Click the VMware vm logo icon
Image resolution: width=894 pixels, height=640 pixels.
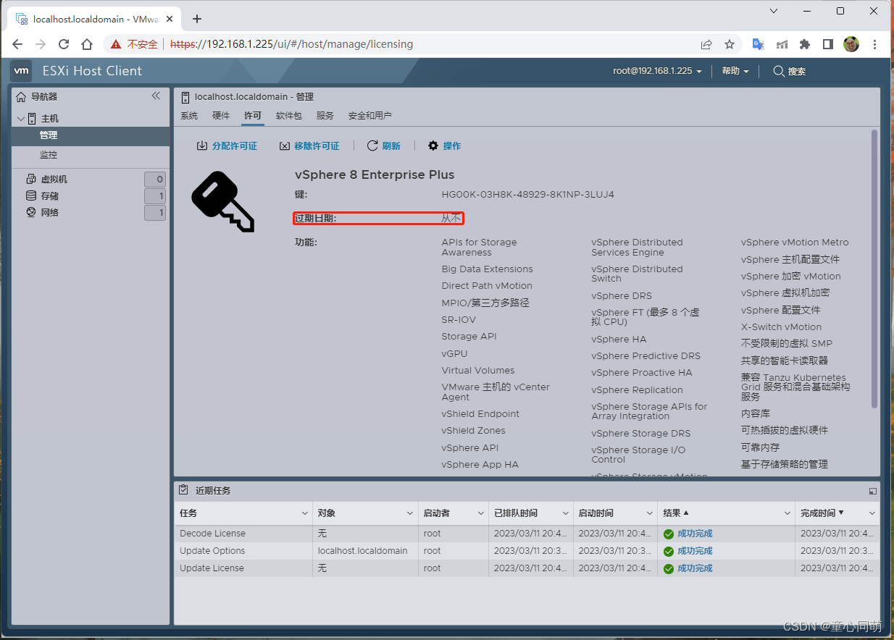pyautogui.click(x=22, y=70)
